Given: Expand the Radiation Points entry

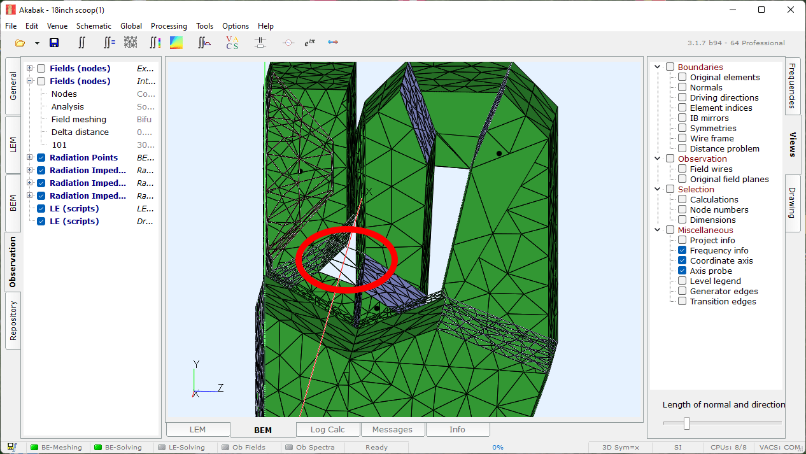Looking at the screenshot, I should coord(29,157).
